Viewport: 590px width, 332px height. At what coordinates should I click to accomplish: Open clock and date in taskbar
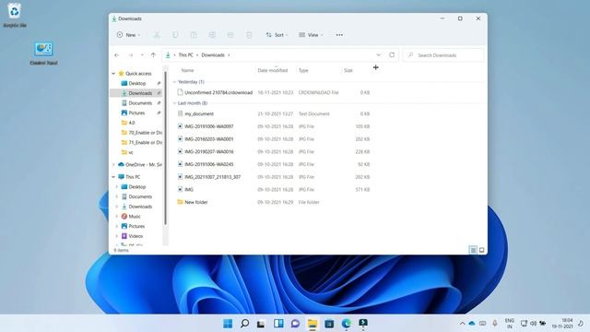pyautogui.click(x=562, y=324)
